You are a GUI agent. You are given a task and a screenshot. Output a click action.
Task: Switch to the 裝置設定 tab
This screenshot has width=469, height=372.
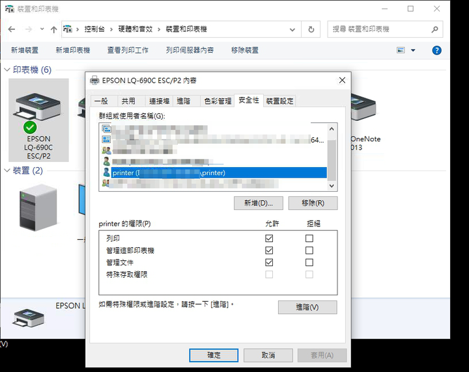tap(279, 101)
